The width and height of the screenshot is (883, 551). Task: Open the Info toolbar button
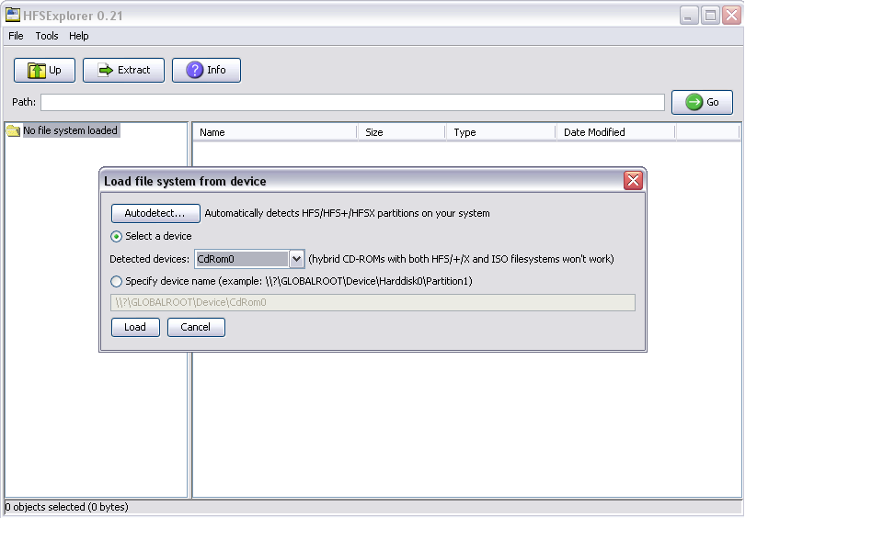(206, 71)
